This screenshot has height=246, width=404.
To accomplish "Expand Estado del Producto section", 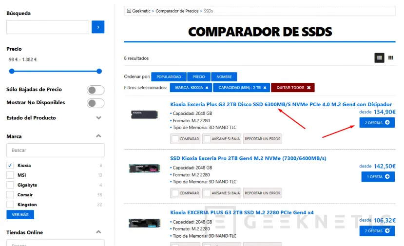I will point(98,118).
